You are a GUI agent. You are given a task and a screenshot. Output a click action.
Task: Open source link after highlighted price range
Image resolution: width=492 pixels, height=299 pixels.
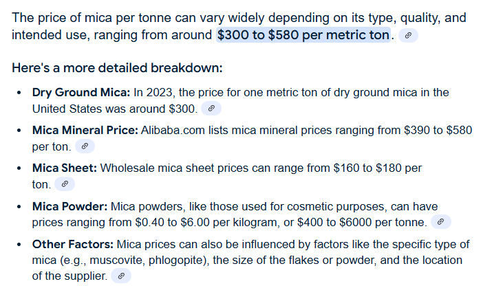[408, 35]
